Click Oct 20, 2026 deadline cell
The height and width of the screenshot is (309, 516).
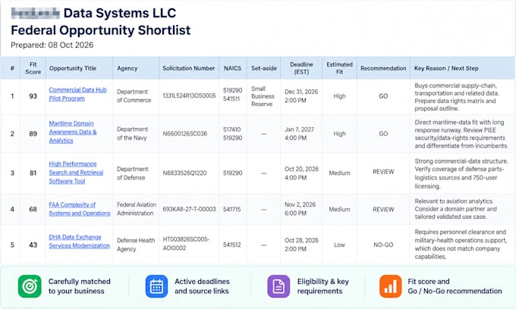(x=301, y=173)
